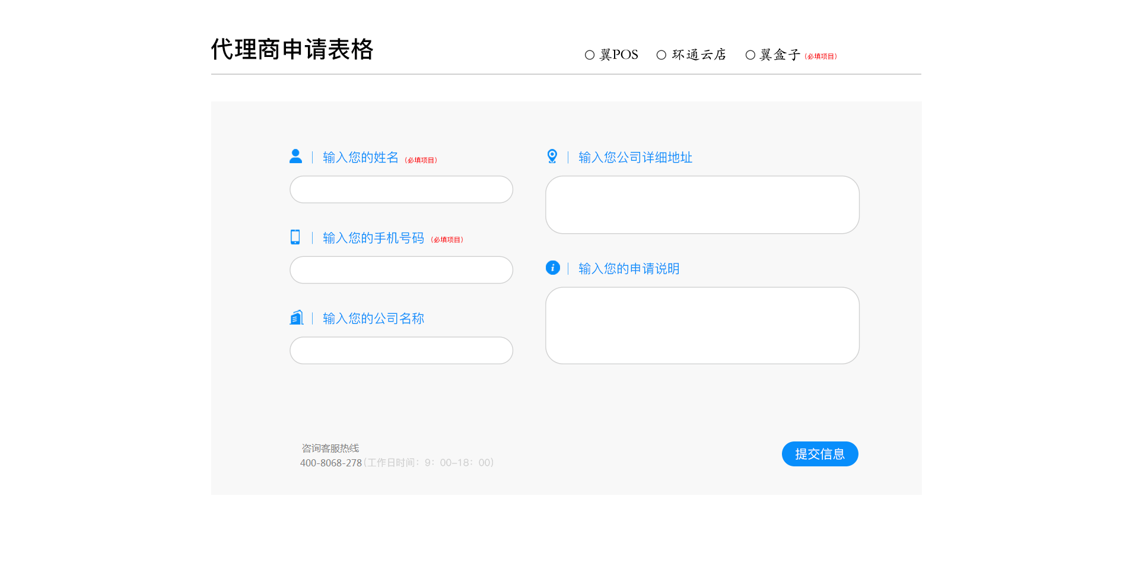Choose the 环通云店 radio option

(x=662, y=55)
